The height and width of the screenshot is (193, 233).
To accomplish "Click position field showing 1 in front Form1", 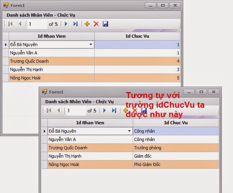I will (x=76, y=110).
